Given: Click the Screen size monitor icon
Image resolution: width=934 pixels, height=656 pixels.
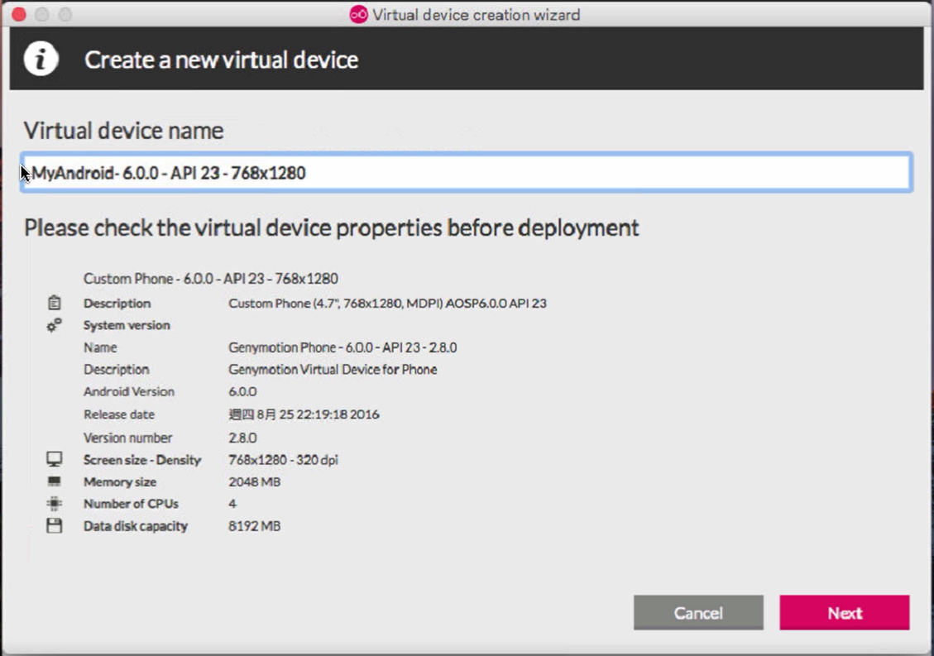Looking at the screenshot, I should pyautogui.click(x=55, y=459).
